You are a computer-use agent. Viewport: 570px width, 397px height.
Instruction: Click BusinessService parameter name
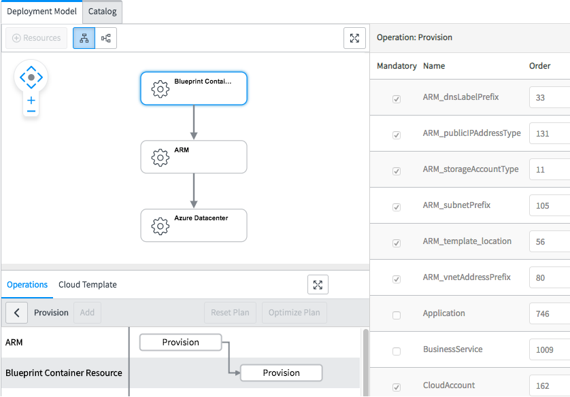(x=453, y=349)
